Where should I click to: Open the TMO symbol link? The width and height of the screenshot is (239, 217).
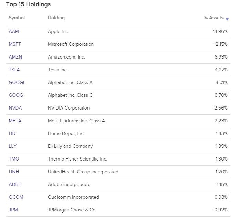coord(14,159)
